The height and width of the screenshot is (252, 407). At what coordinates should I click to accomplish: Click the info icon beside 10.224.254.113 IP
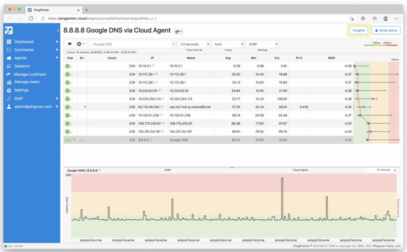pyautogui.click(x=163, y=99)
